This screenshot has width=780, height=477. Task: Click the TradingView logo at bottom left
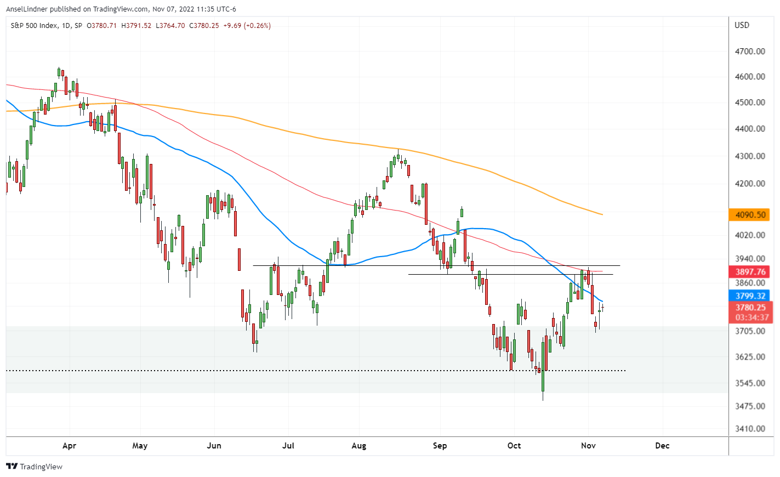click(x=33, y=467)
